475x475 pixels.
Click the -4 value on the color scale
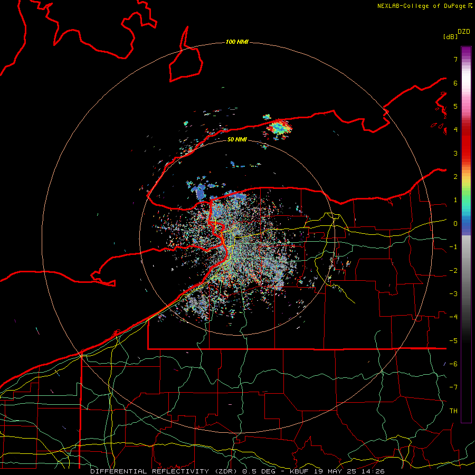point(453,317)
